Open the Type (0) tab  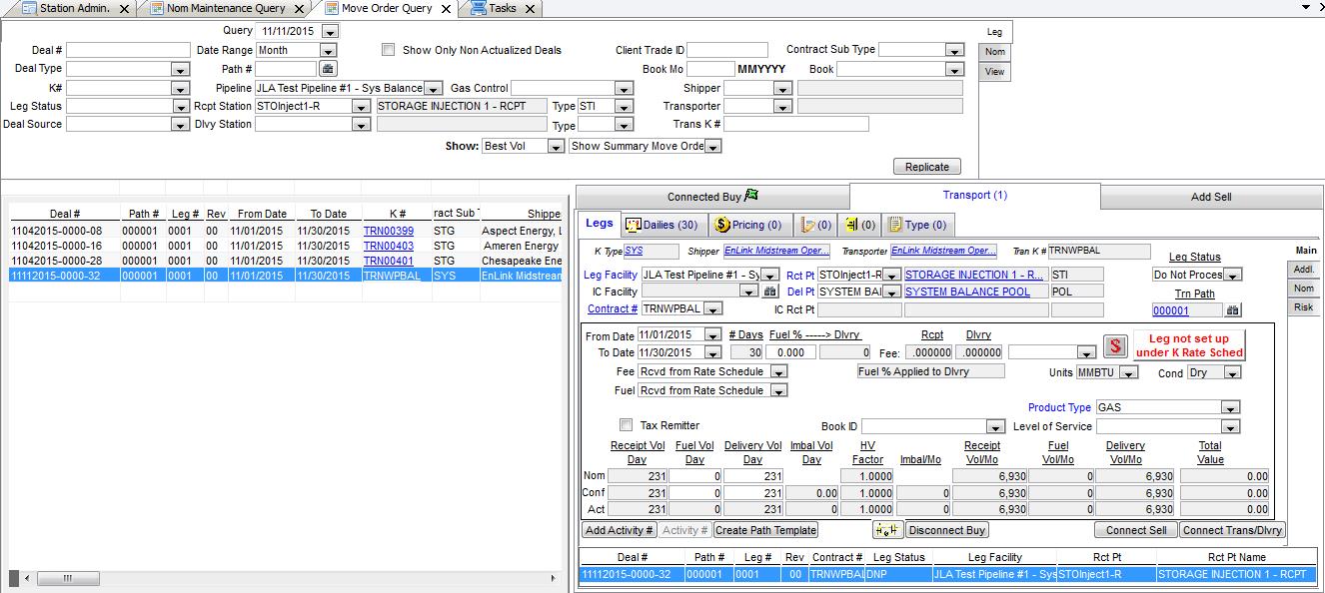pyautogui.click(x=917, y=225)
